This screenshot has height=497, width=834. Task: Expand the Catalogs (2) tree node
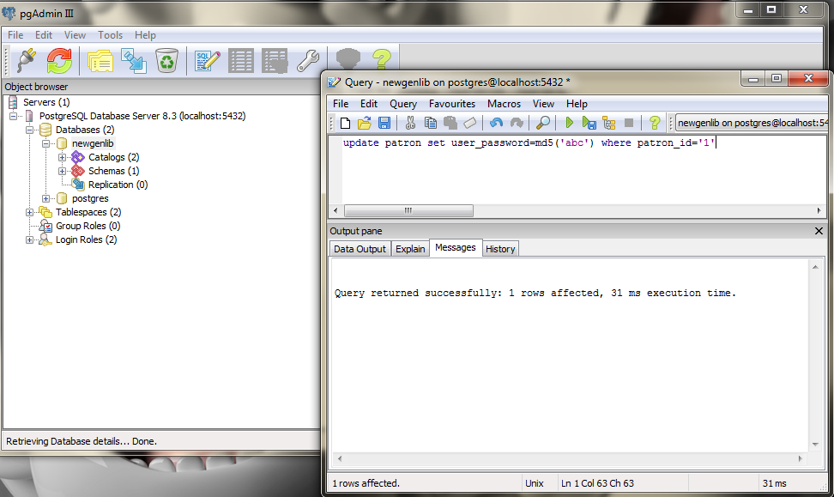[x=63, y=157]
